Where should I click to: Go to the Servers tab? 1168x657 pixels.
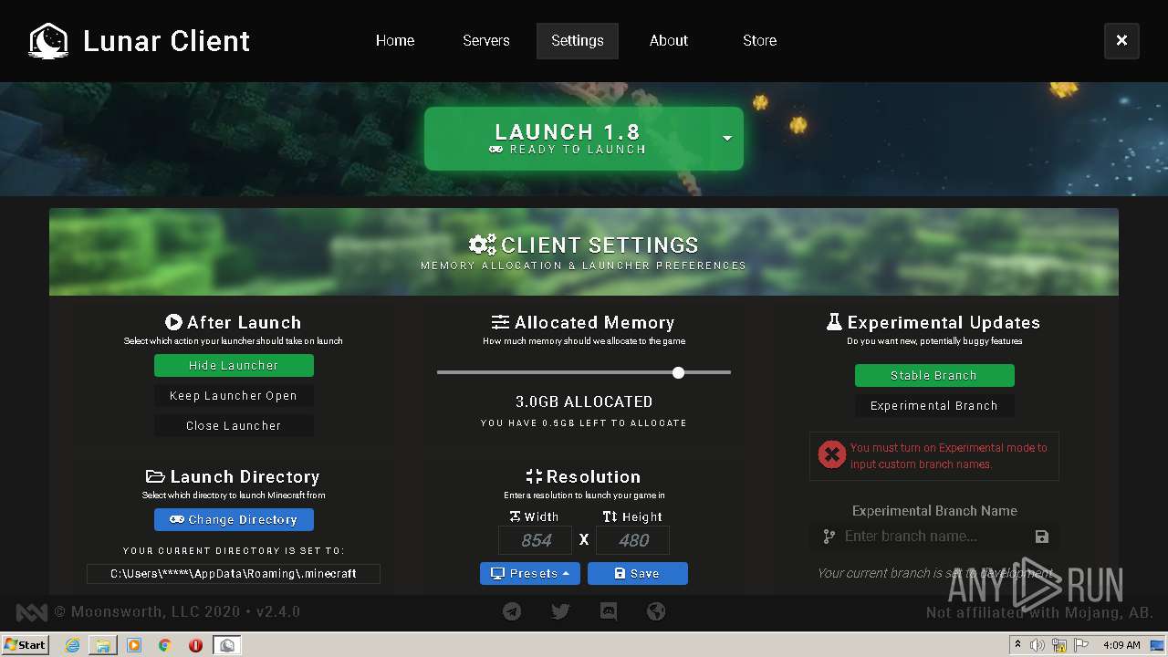coord(486,41)
